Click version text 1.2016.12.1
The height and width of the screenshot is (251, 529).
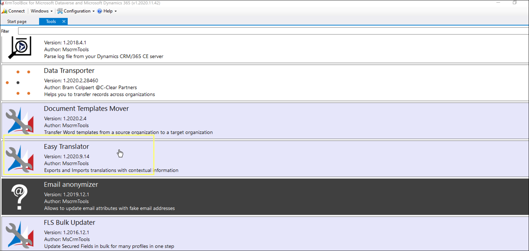pyautogui.click(x=67, y=233)
